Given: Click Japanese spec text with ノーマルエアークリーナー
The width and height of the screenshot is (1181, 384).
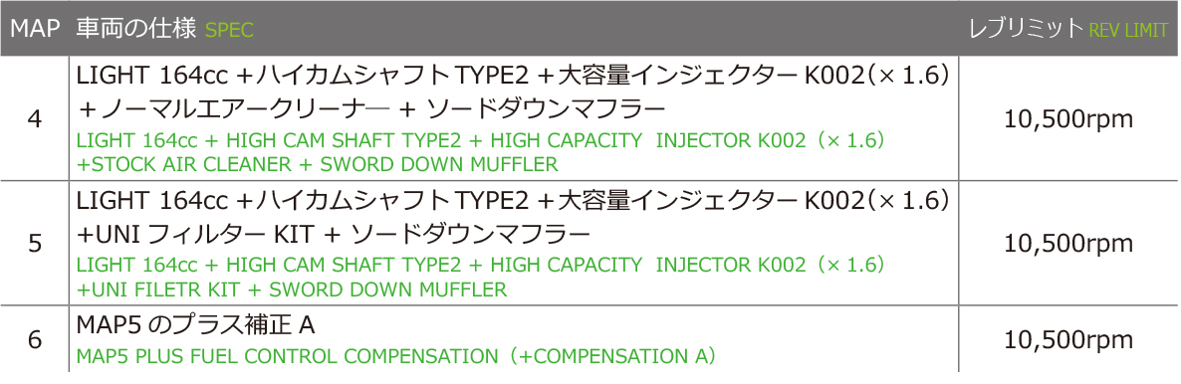Looking at the screenshot, I should coord(371,110).
